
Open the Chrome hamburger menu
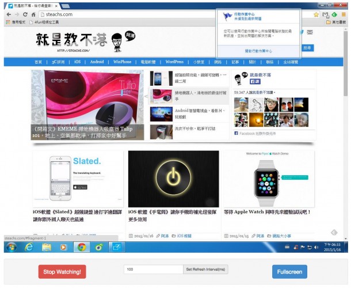[x=344, y=14]
